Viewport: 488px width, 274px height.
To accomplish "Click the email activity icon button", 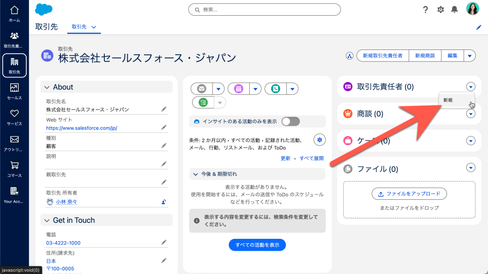I will (x=202, y=88).
